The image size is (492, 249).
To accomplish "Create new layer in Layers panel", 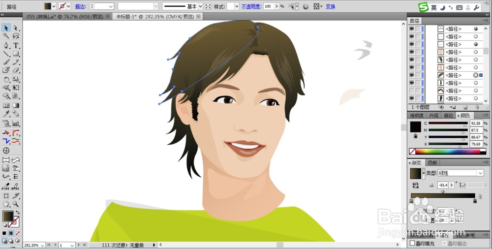I will point(465,107).
